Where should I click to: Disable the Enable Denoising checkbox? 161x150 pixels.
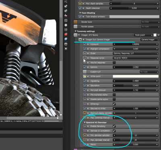click(x=114, y=126)
